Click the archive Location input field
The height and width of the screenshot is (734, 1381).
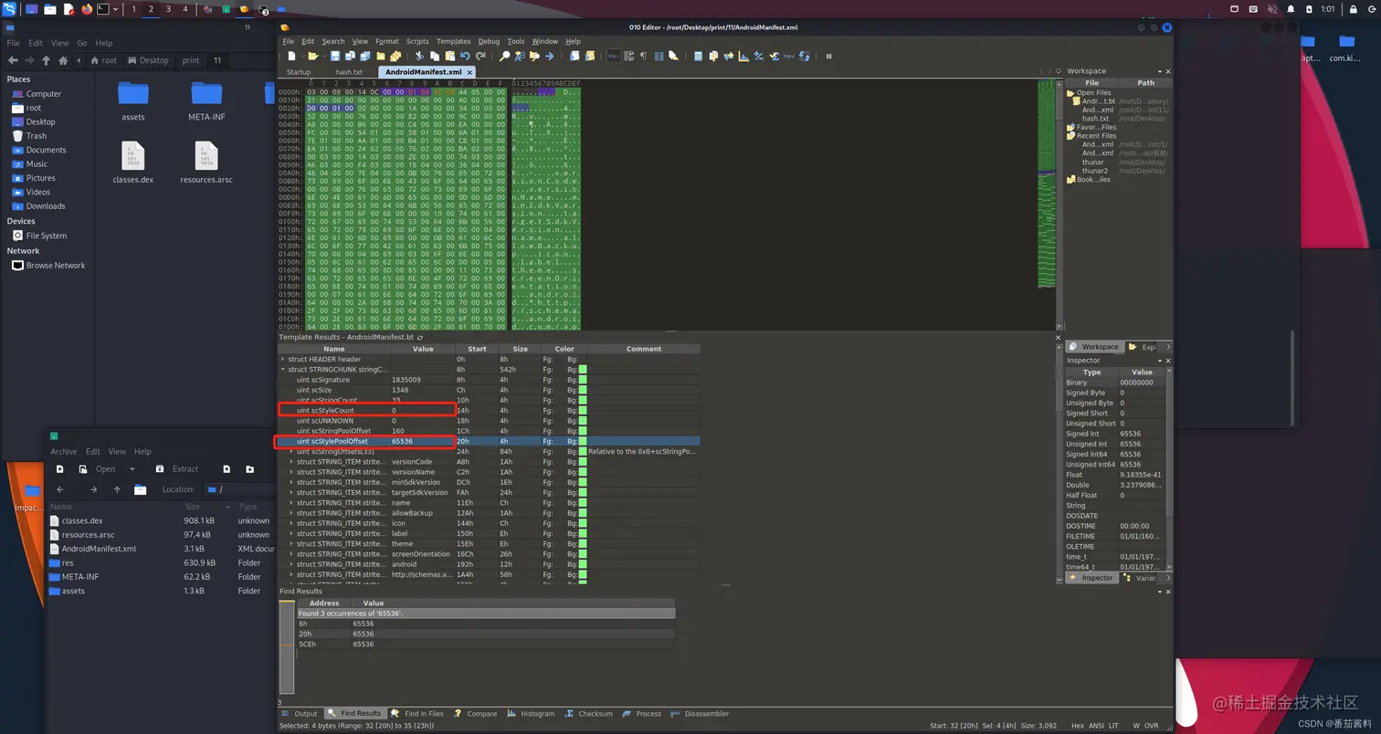(x=240, y=489)
